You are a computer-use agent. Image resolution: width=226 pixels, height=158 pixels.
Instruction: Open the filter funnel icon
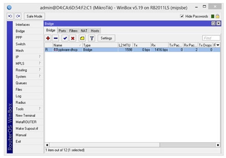pos(92,38)
